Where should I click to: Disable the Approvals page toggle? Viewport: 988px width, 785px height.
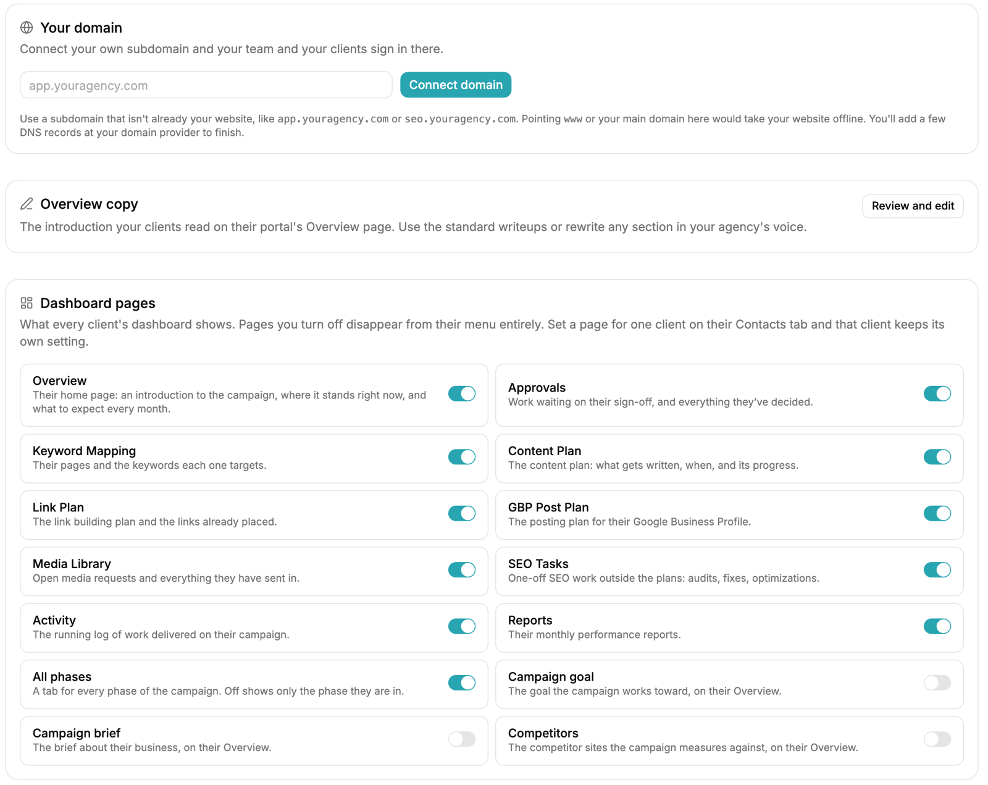click(x=937, y=393)
